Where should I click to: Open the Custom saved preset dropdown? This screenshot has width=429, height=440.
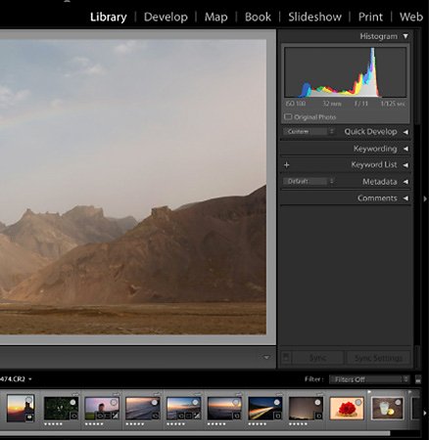pos(309,132)
